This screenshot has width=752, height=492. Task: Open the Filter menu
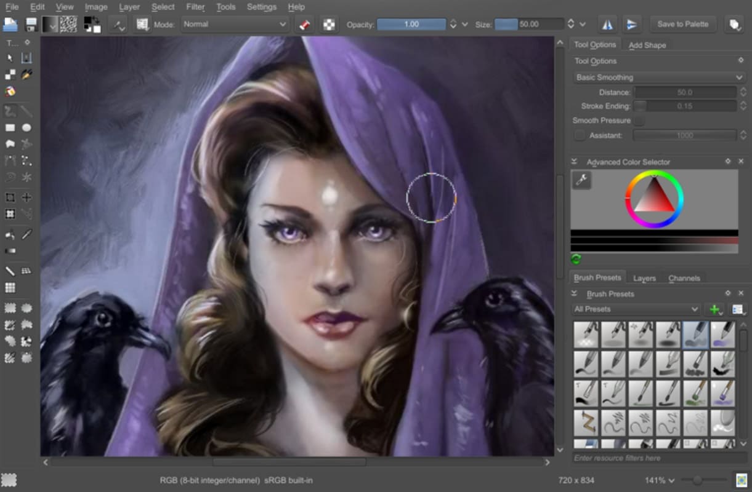(195, 7)
